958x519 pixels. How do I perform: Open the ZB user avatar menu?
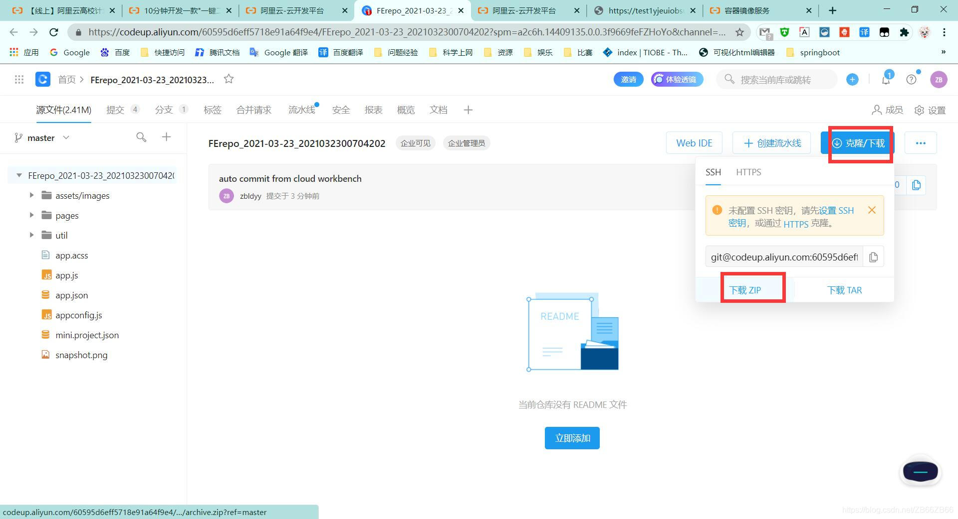point(939,79)
